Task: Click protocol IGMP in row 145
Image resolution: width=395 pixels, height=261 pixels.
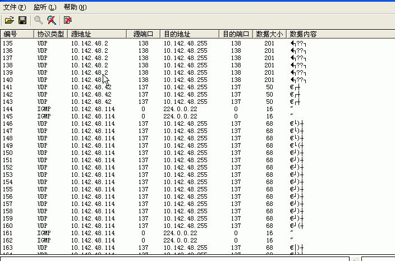Action: [x=44, y=116]
